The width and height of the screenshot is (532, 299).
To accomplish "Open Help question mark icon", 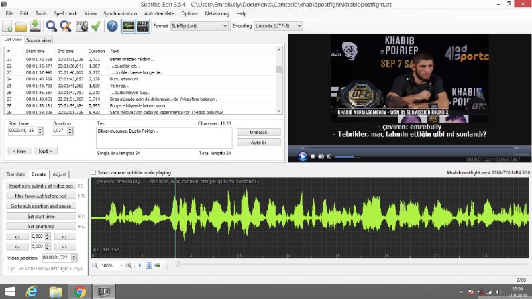I will coord(112,26).
